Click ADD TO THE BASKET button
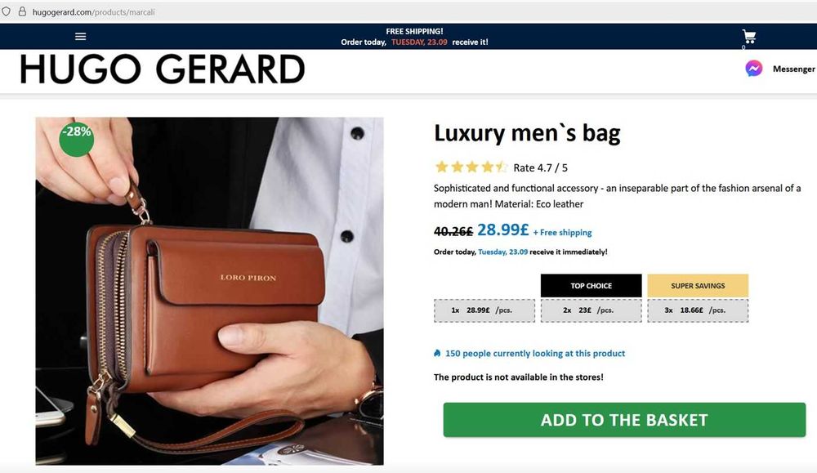The image size is (817, 473). point(624,420)
